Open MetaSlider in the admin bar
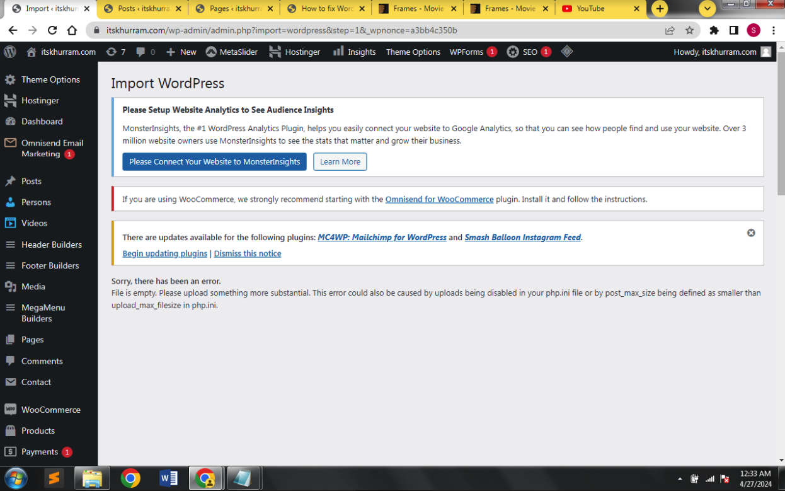785x491 pixels. pyautogui.click(x=232, y=52)
